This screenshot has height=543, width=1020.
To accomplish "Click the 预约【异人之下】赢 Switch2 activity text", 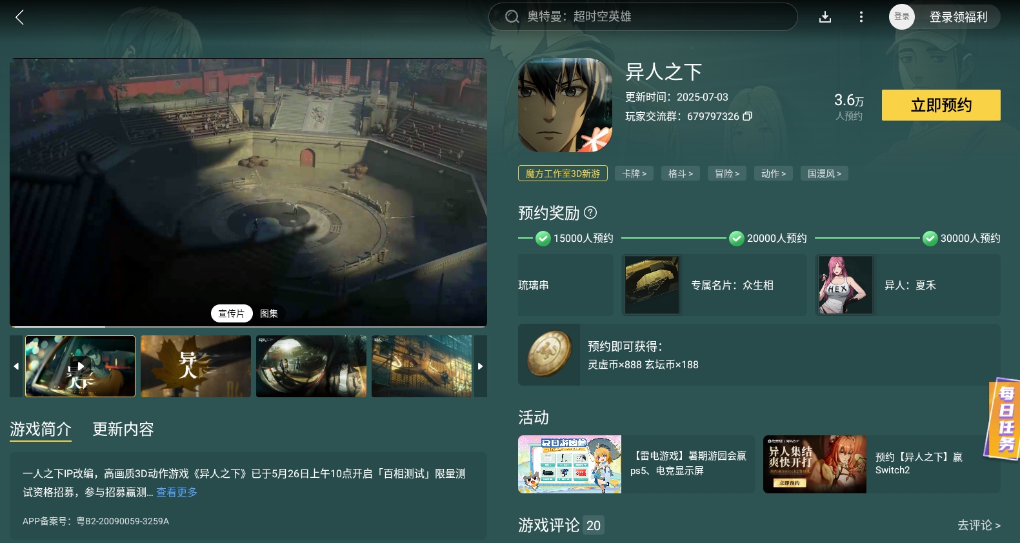I will (x=919, y=464).
